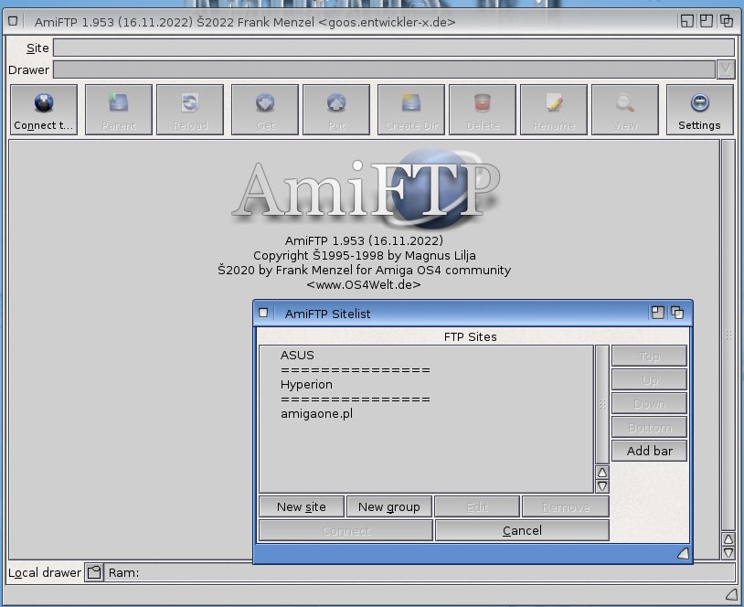The height and width of the screenshot is (607, 744).
Task: Click the Down button in Sitelist
Action: click(x=650, y=403)
